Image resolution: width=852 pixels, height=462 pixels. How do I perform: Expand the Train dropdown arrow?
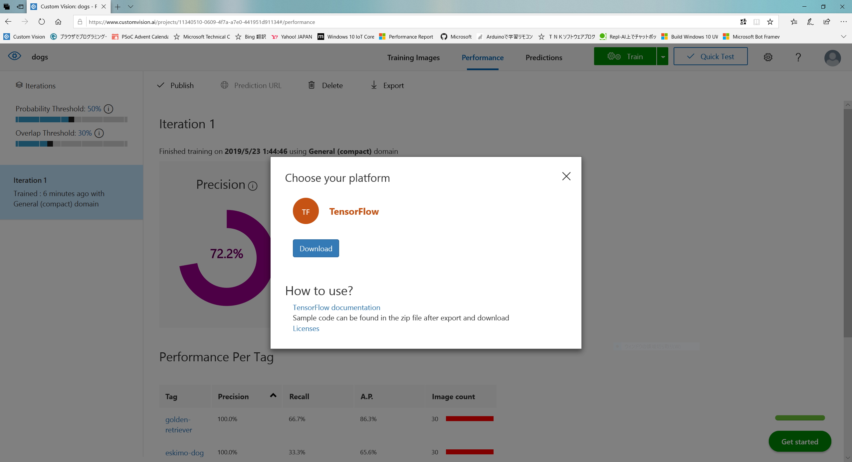pos(663,57)
